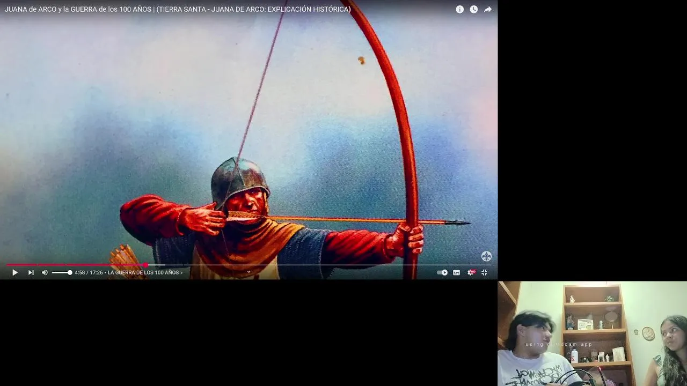
Task: Show video info card icon
Action: [459, 9]
